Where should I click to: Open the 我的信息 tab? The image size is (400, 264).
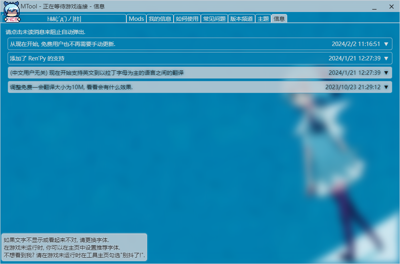point(160,19)
